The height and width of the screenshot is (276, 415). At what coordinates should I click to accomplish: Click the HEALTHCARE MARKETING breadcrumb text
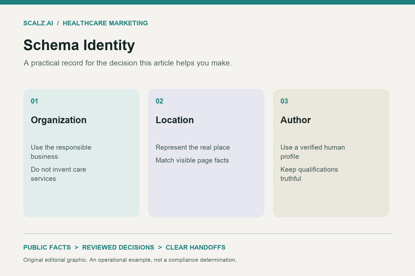105,23
